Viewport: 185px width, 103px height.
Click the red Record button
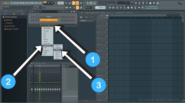[56, 3]
